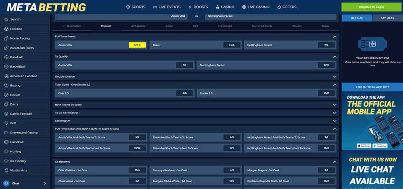
Task: Click the Boxing glove icon
Action: pos(6,85)
